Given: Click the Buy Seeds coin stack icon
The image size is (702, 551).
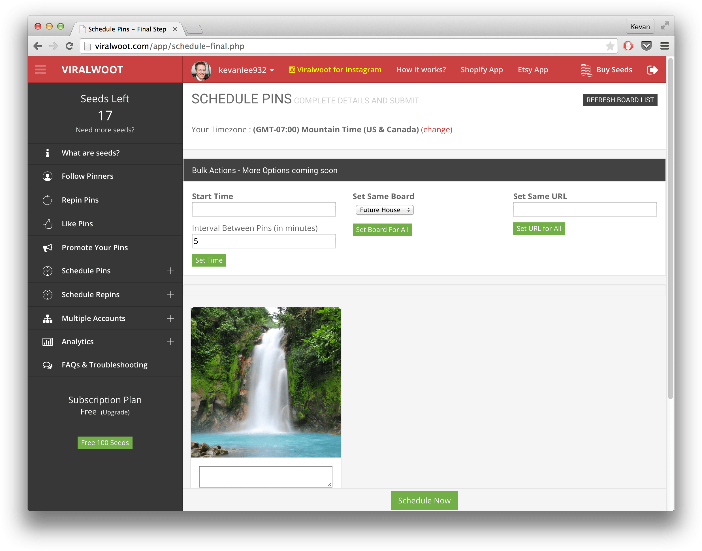Looking at the screenshot, I should point(586,70).
